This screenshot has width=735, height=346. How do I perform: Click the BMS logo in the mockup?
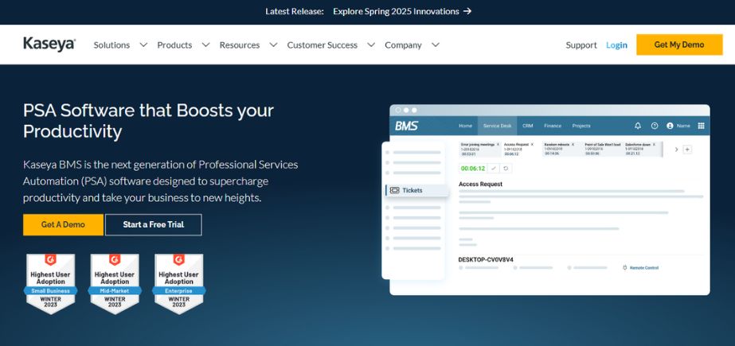pyautogui.click(x=406, y=126)
